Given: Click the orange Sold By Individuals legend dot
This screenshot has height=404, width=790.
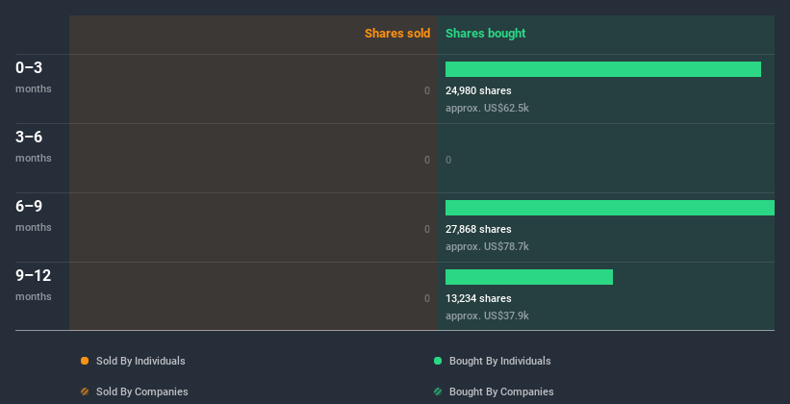Looking at the screenshot, I should coord(85,361).
